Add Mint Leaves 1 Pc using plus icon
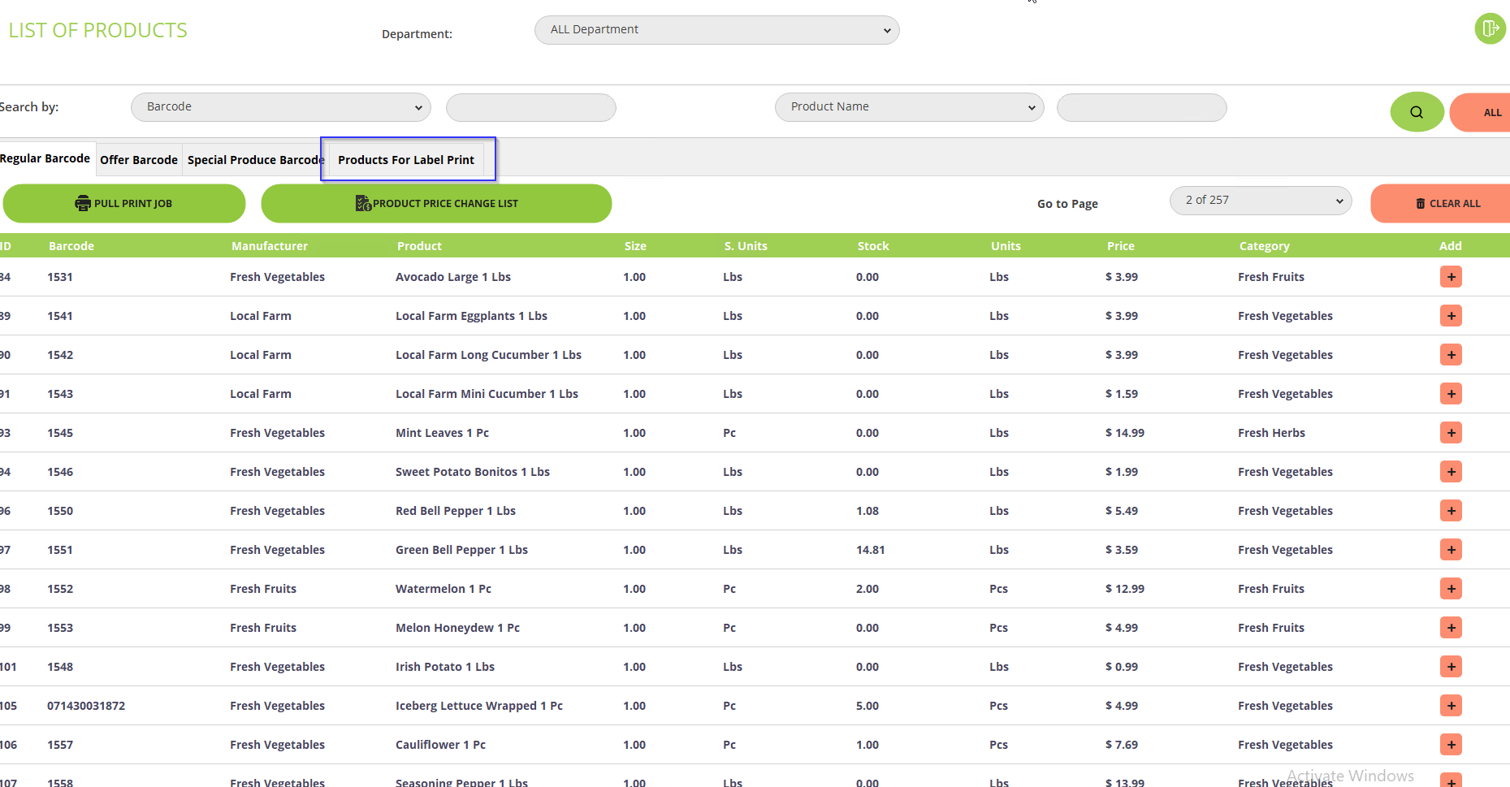 [1451, 433]
